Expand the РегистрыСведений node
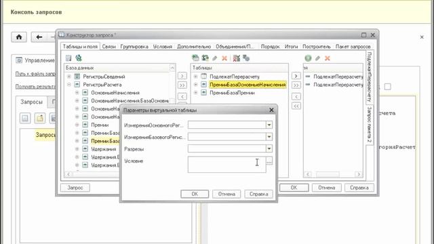434x244 pixels. coord(69,77)
